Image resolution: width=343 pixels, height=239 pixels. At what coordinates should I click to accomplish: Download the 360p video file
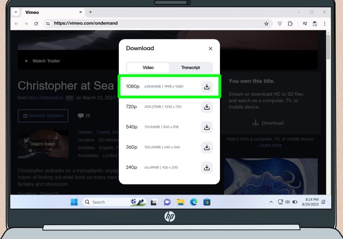(x=207, y=148)
